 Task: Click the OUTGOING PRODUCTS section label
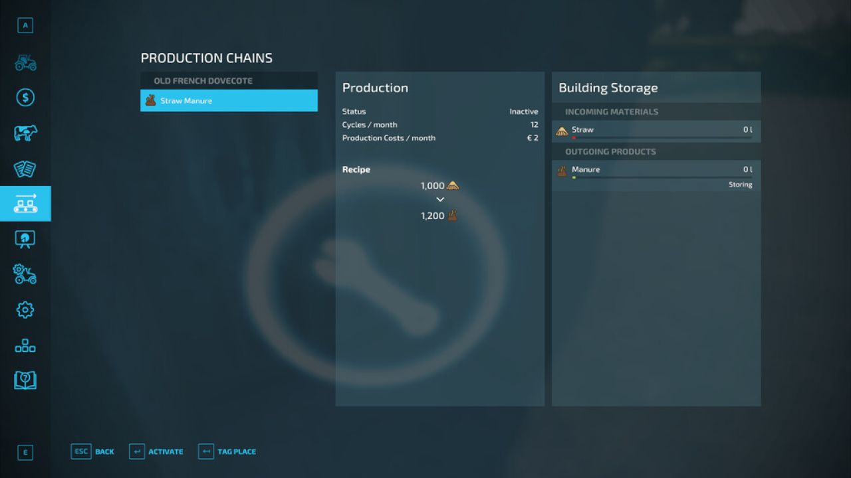[610, 151]
